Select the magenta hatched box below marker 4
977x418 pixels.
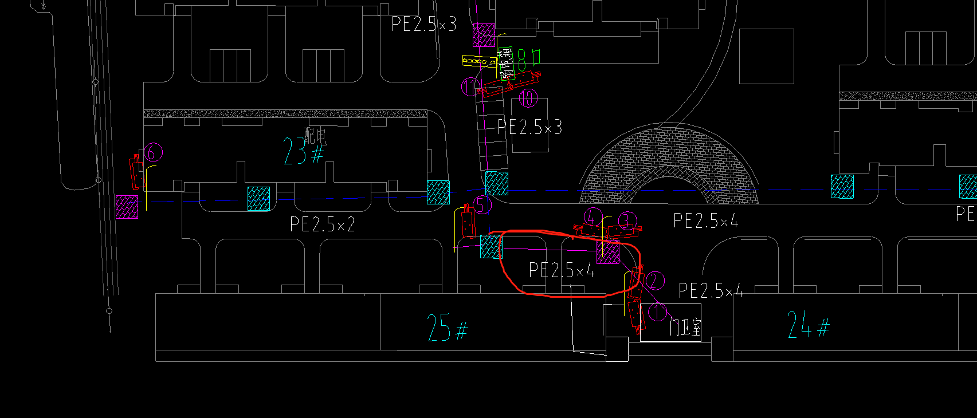[x=608, y=253]
